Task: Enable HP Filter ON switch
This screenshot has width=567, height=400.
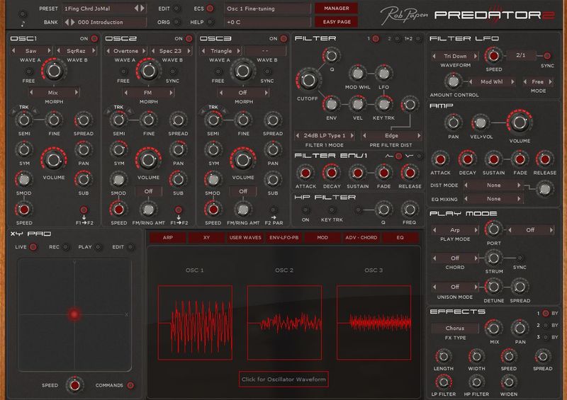Action: coord(306,210)
